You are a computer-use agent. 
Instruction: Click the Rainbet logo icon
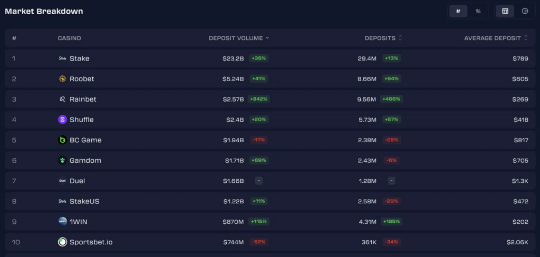[62, 99]
